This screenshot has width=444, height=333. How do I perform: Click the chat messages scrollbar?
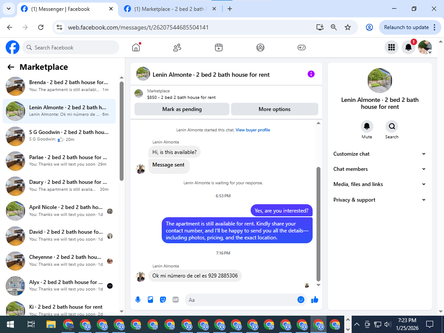coord(318,224)
